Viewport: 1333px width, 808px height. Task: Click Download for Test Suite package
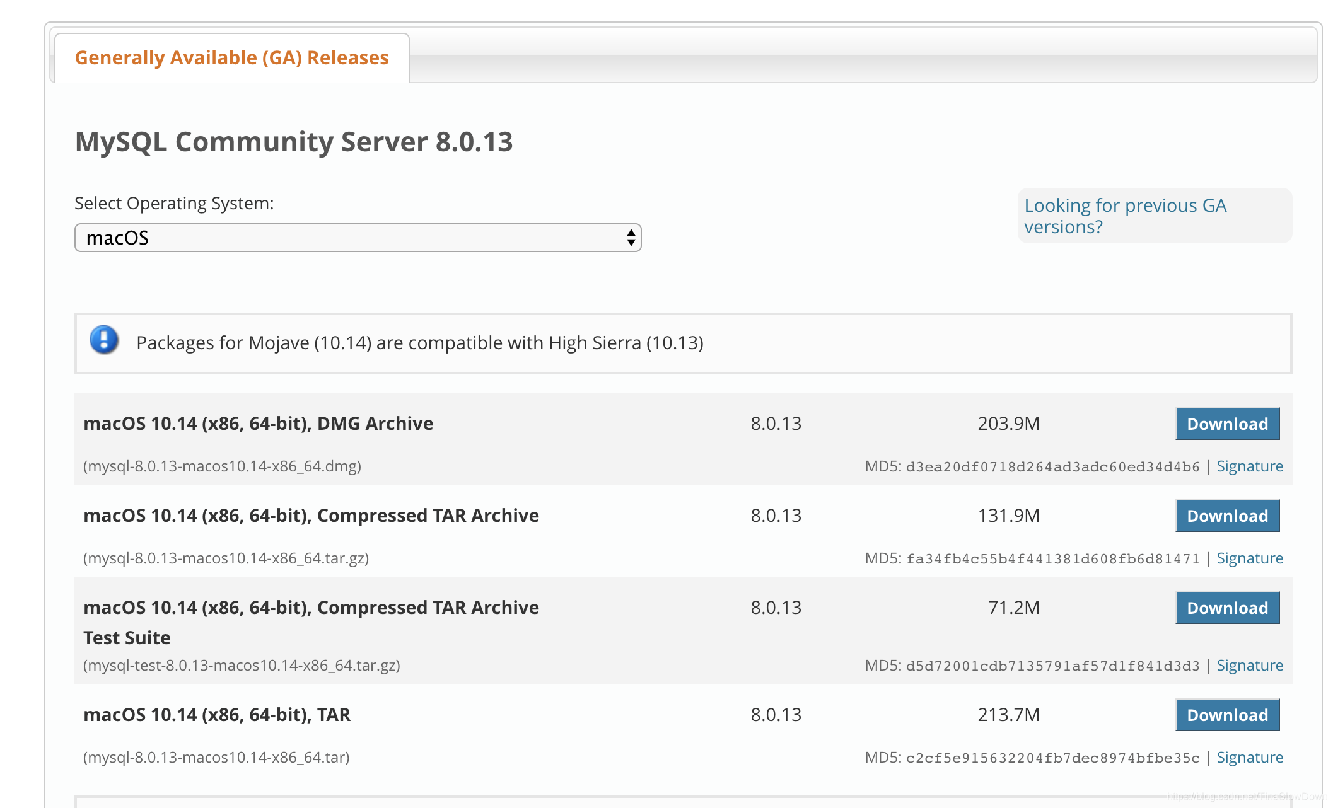[1227, 607]
